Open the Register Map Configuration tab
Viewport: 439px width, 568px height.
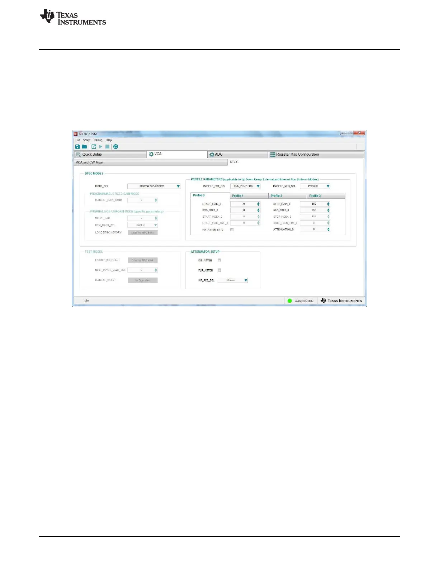coord(316,155)
